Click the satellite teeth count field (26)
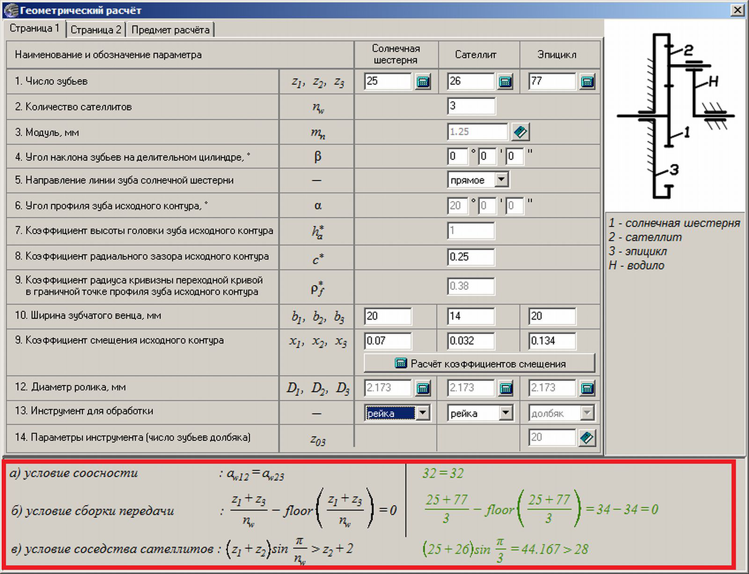The width and height of the screenshot is (749, 574). coord(471,81)
